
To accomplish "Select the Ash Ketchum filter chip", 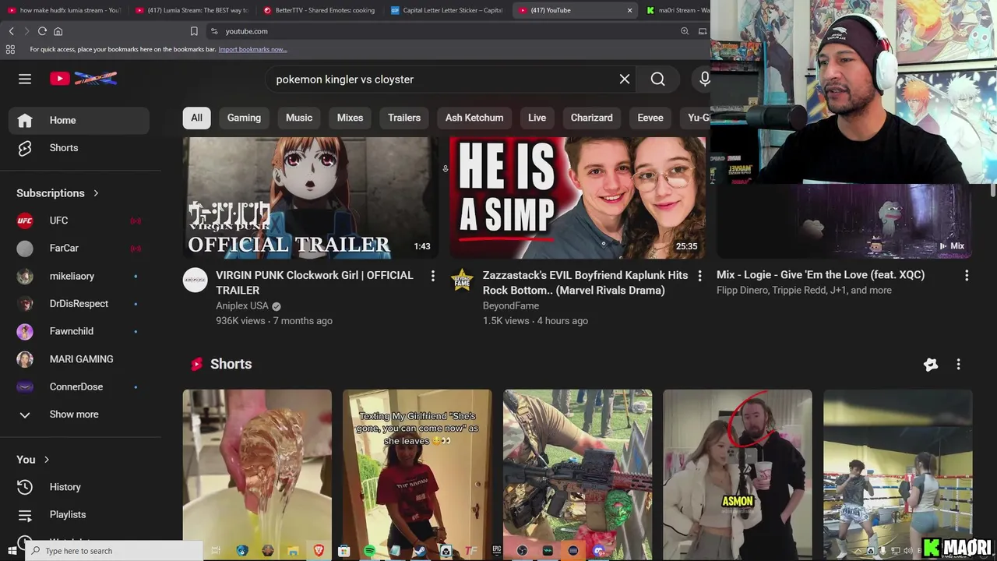I will coord(474,118).
